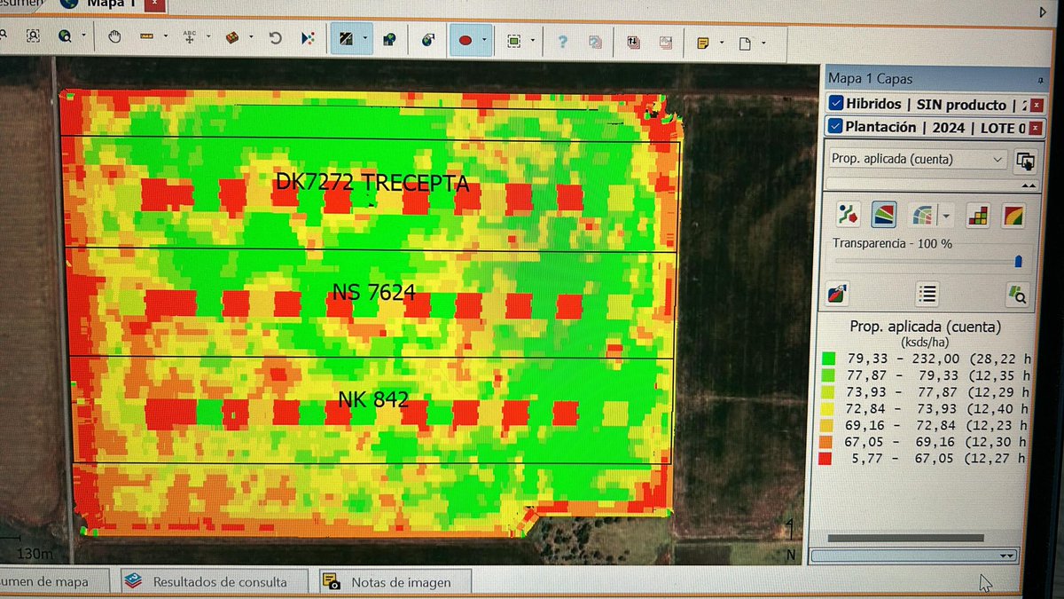Click the red-yellow-green gradient icon

coord(1013,215)
